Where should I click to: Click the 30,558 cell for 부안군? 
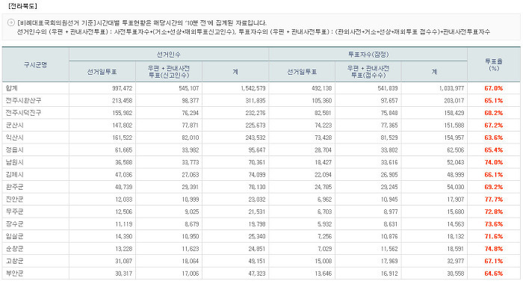pos(456,274)
